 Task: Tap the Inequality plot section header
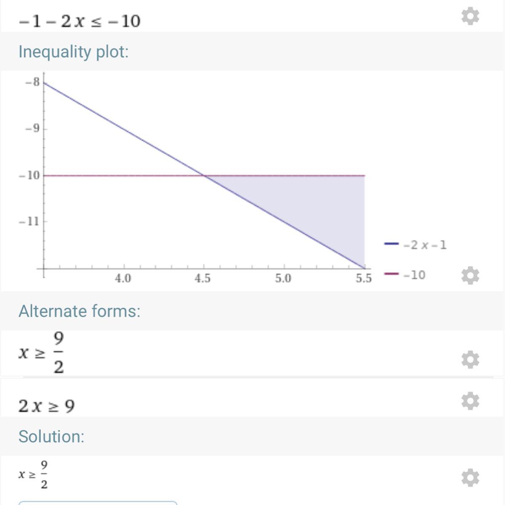pos(73,52)
